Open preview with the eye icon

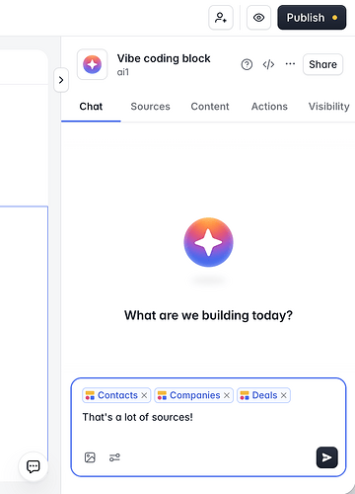[258, 18]
